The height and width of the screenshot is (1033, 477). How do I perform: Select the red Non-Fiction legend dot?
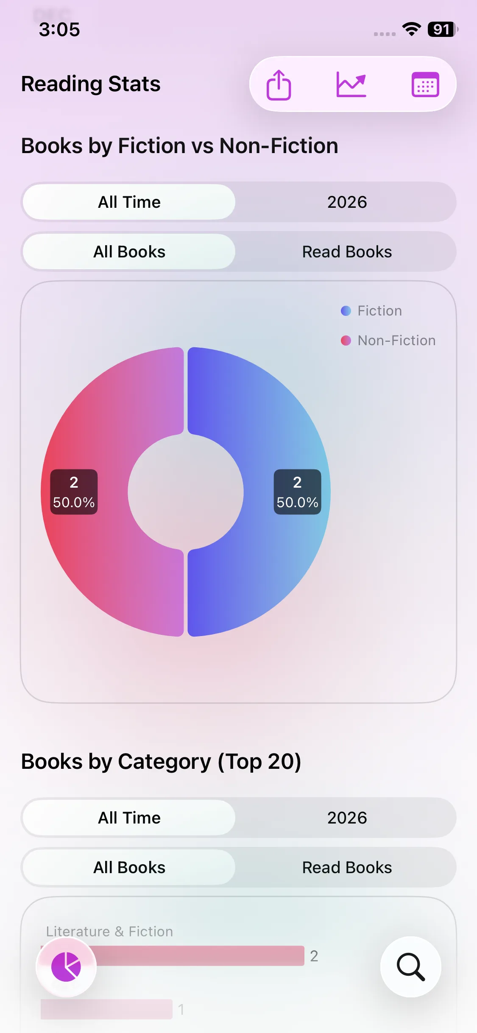[x=346, y=341]
